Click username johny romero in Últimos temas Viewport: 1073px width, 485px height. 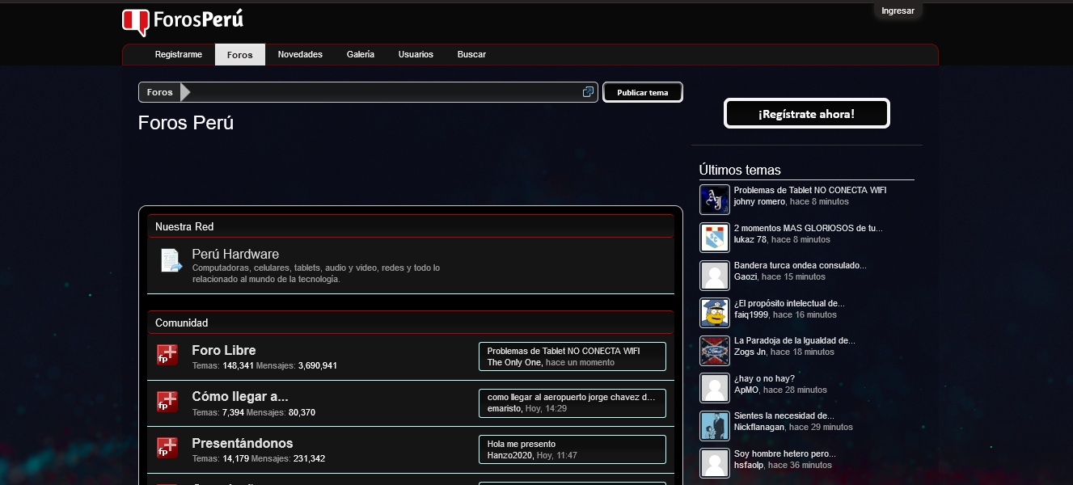(759, 201)
